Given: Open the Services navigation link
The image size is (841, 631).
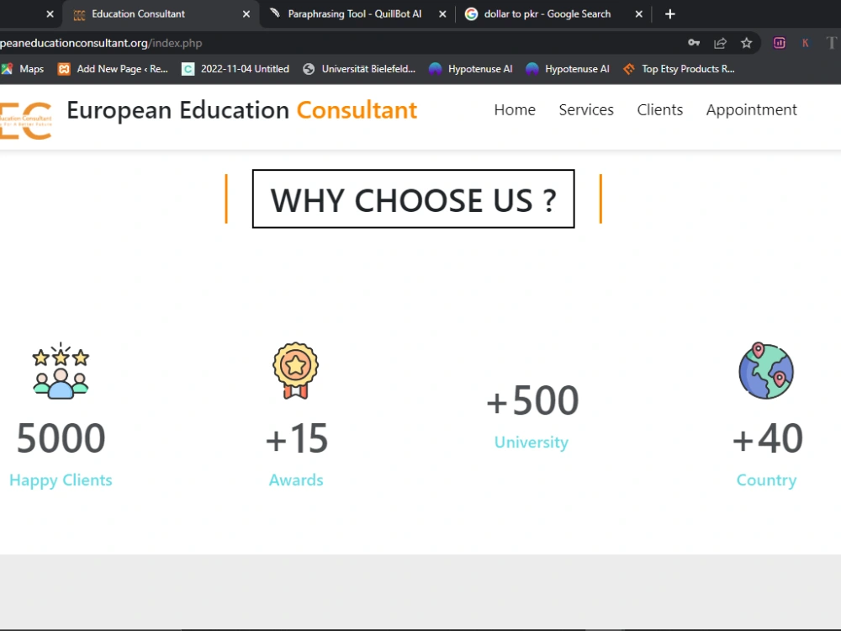Looking at the screenshot, I should pos(585,109).
